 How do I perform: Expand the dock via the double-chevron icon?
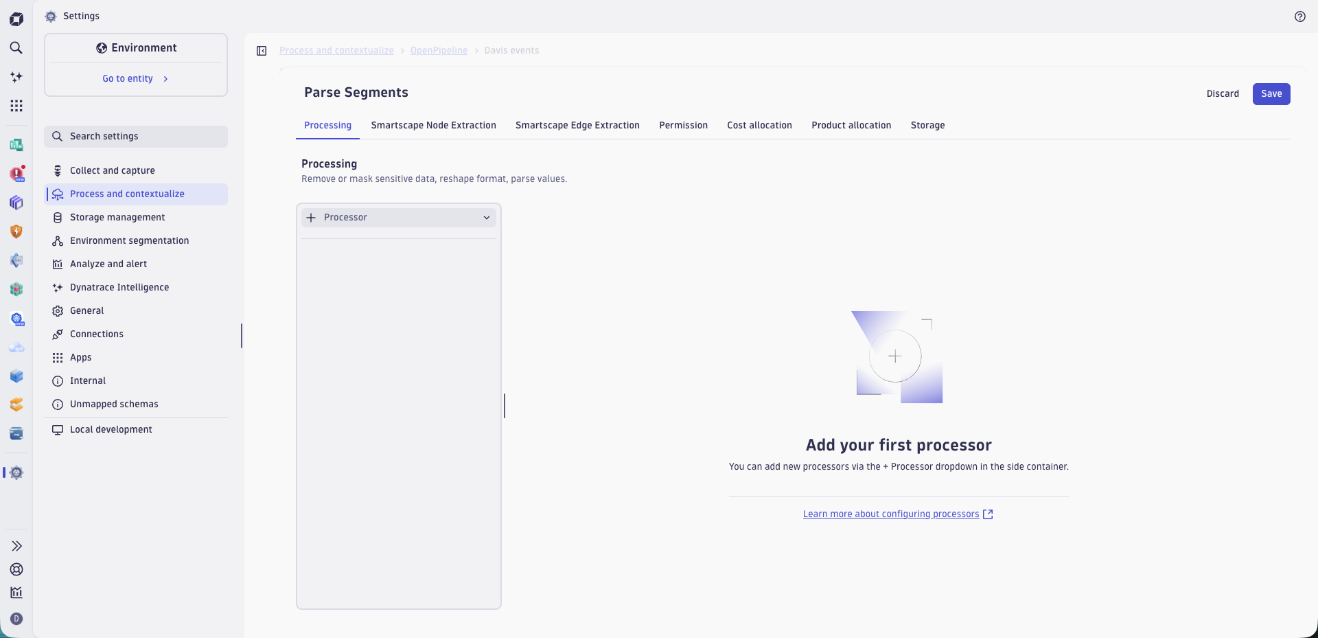coord(16,546)
